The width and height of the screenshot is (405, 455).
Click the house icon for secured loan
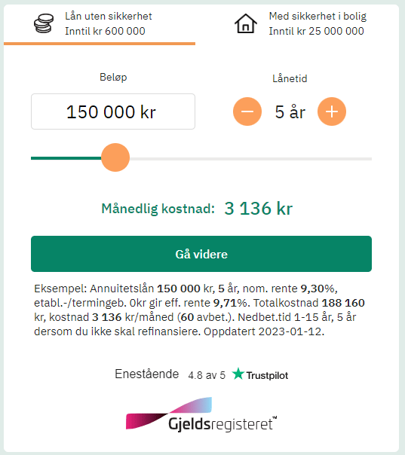tap(246, 23)
